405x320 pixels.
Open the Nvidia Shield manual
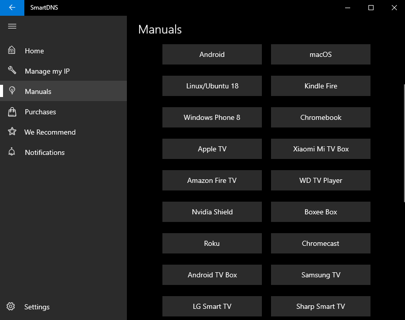click(212, 212)
